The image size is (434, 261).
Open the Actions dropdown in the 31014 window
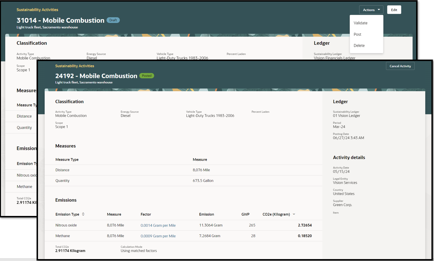coord(371,10)
